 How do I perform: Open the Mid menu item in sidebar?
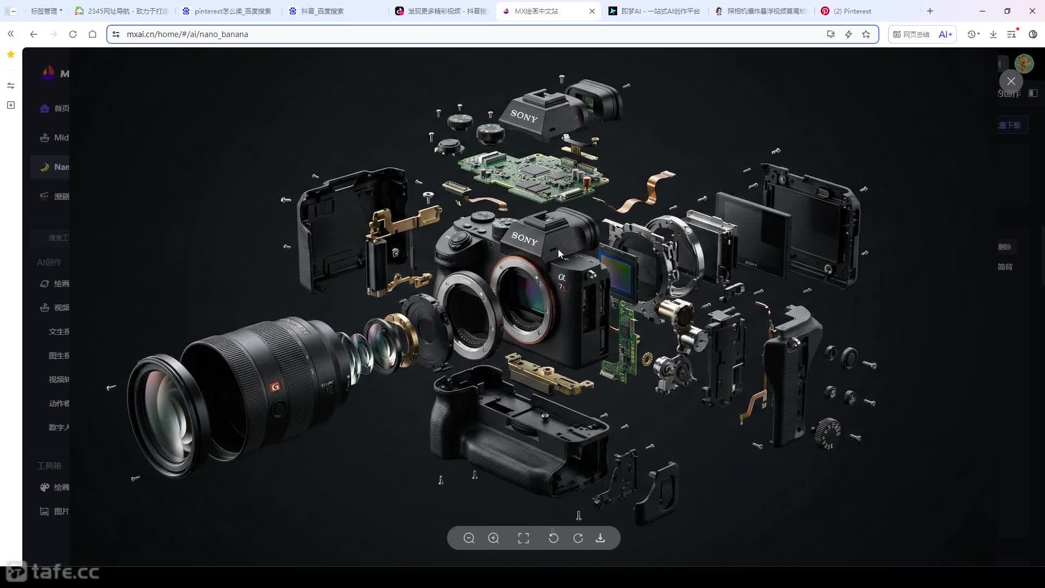click(54, 138)
